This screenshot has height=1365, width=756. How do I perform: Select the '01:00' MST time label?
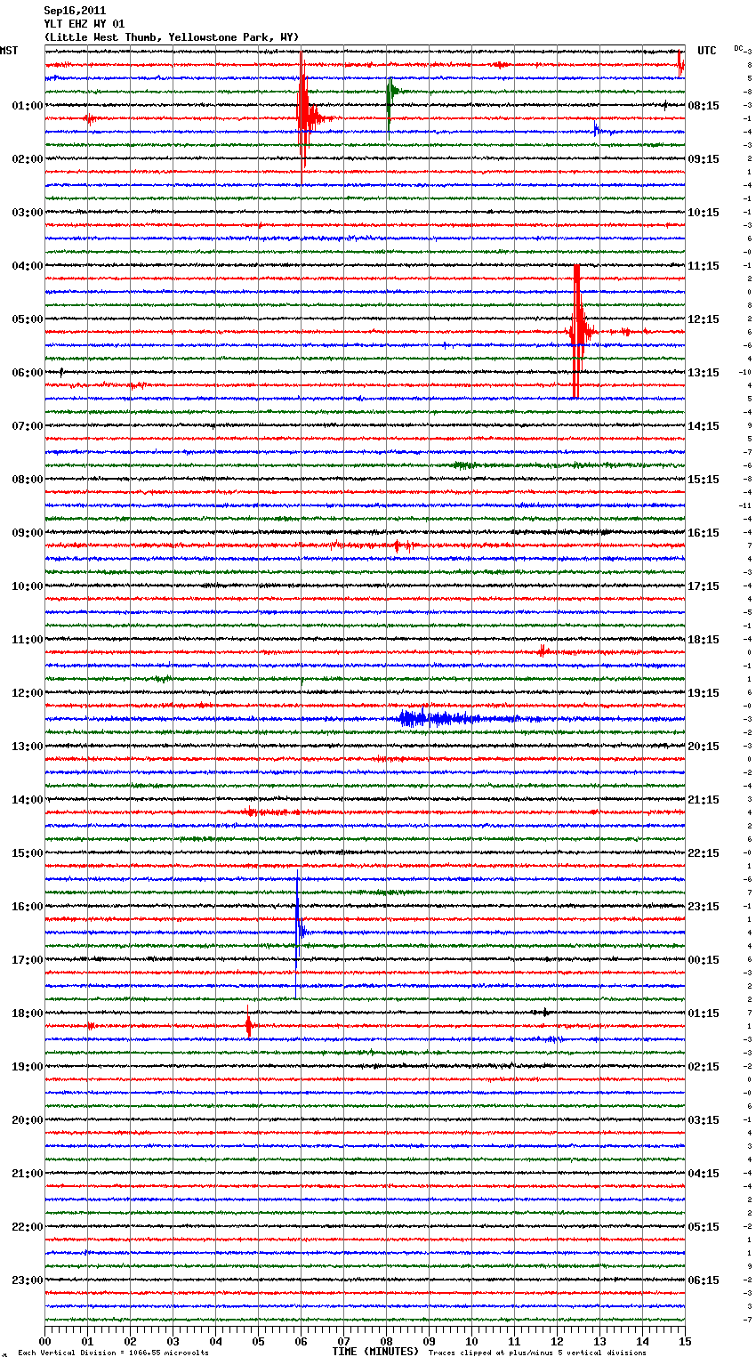tap(27, 106)
